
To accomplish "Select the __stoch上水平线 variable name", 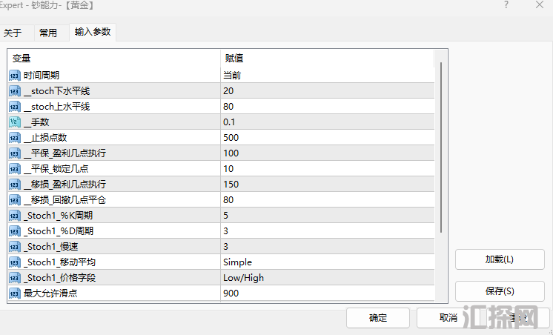I will [57, 107].
